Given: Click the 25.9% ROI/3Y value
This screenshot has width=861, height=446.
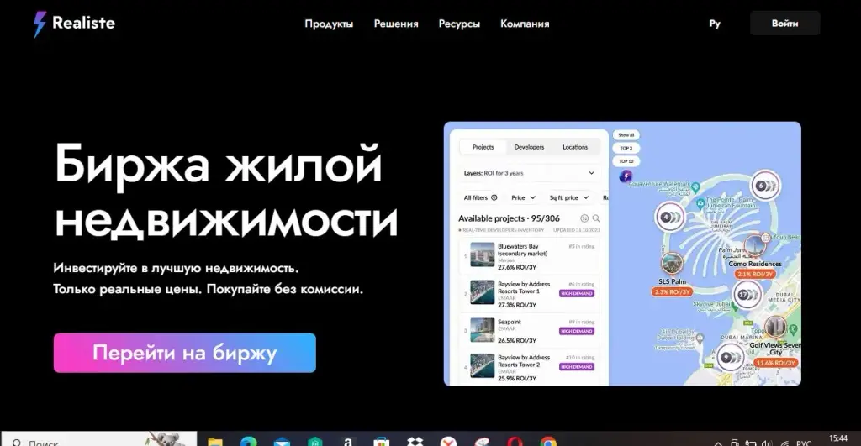Looking at the screenshot, I should click(517, 379).
